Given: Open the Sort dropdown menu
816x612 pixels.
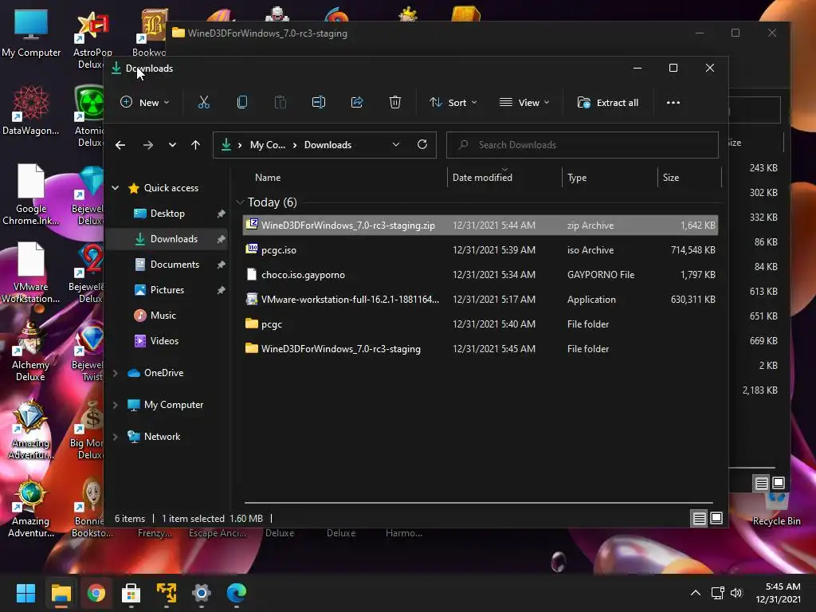Looking at the screenshot, I should [453, 103].
